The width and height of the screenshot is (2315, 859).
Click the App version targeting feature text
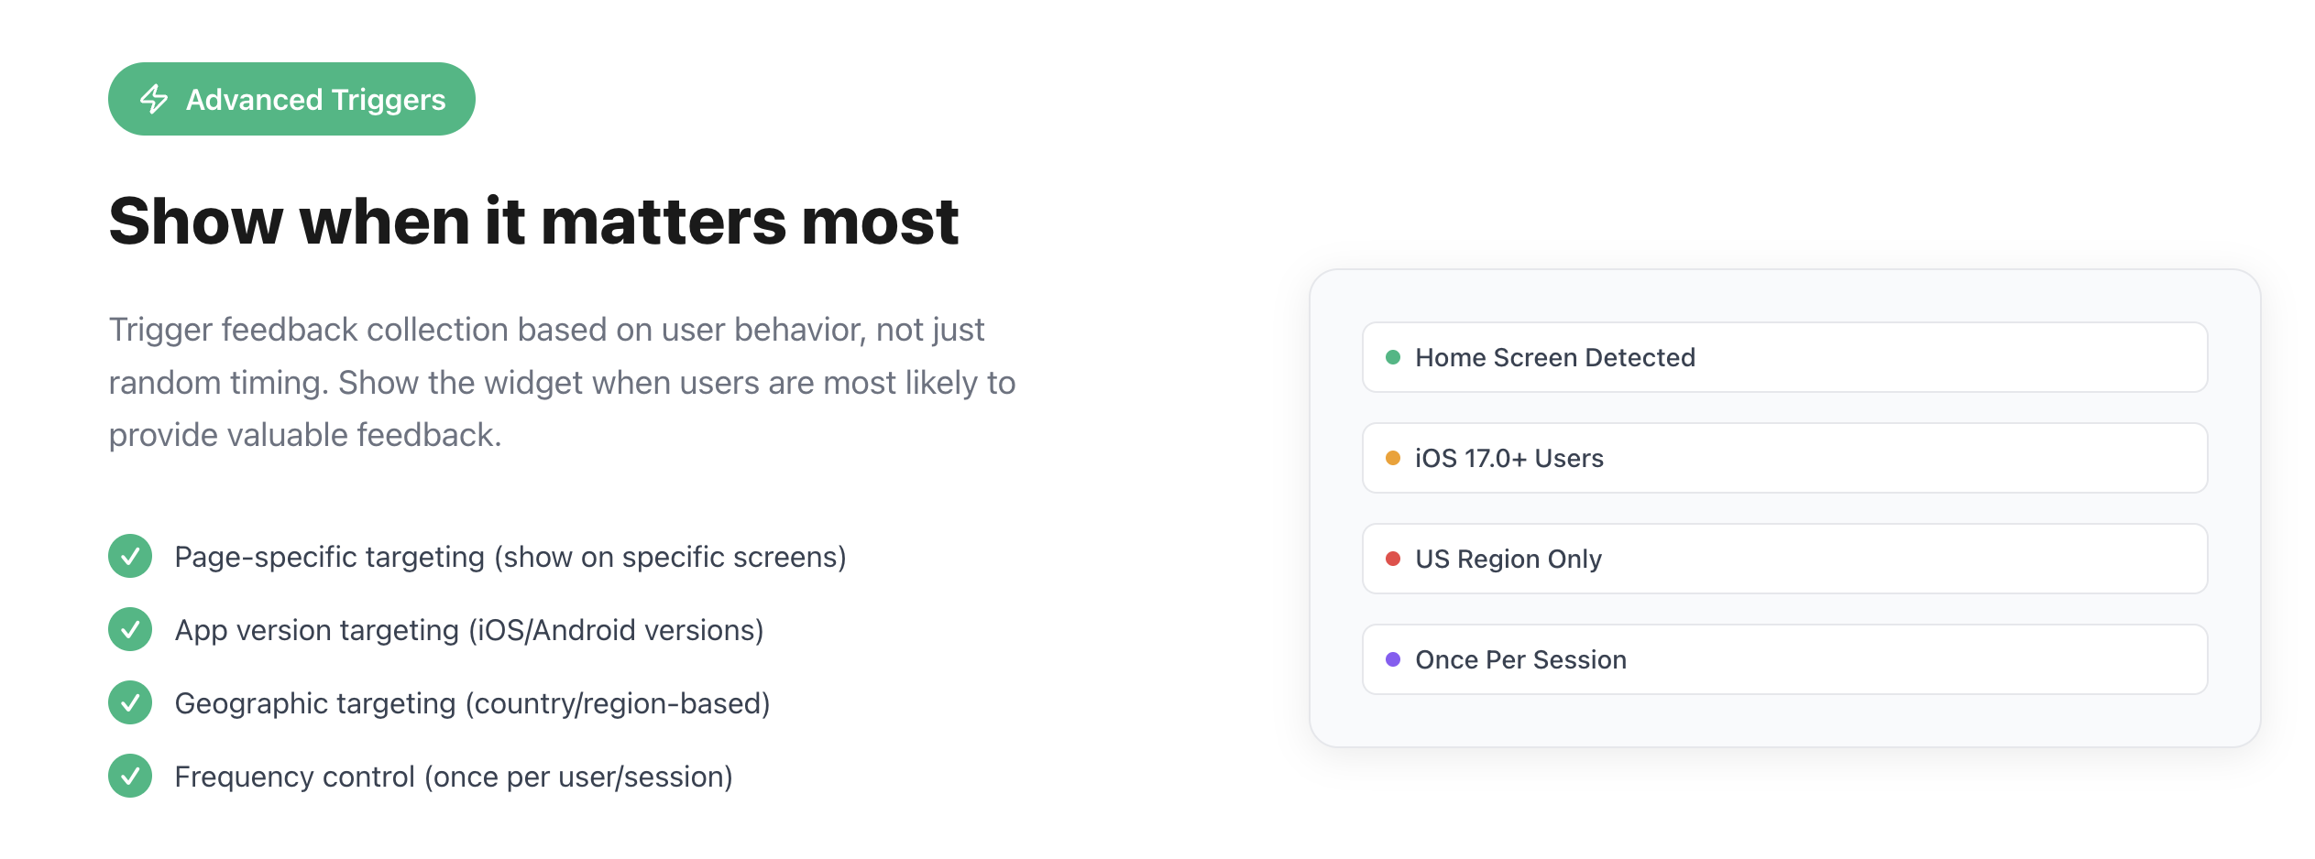pos(469,630)
